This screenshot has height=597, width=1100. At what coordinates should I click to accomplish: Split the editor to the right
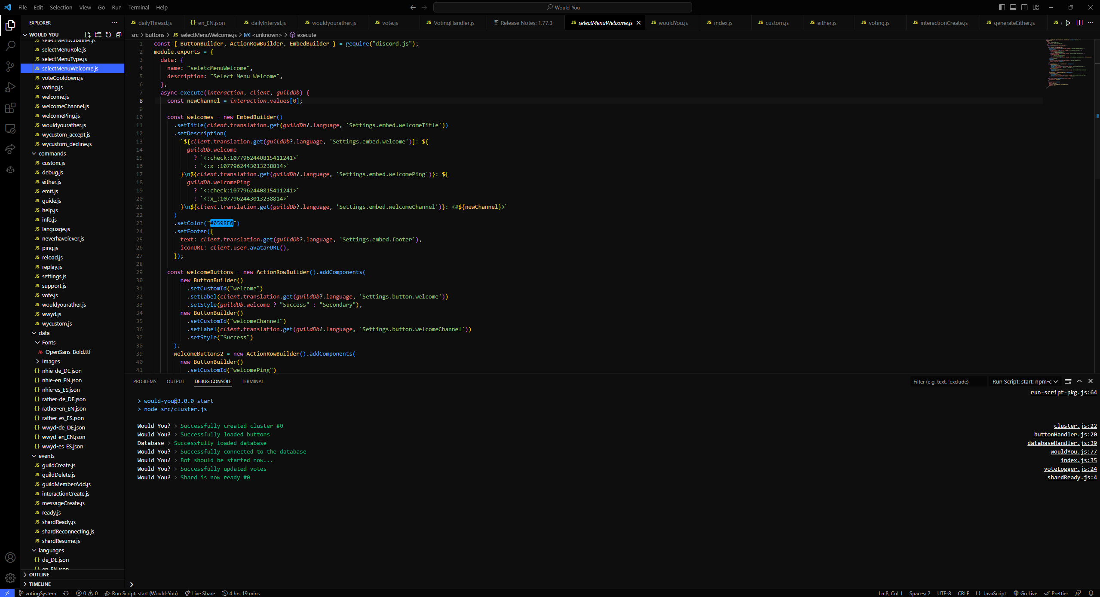(1079, 23)
